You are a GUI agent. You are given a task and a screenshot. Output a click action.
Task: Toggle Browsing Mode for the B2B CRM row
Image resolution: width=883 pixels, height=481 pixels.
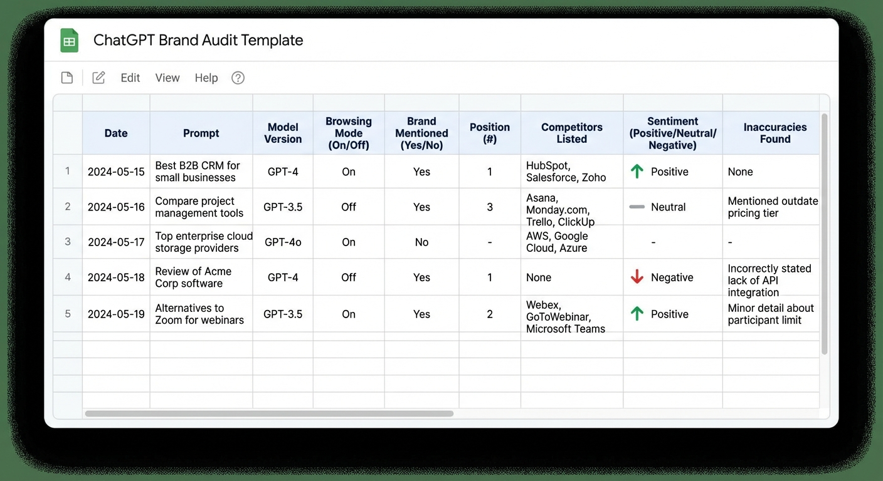pos(348,171)
